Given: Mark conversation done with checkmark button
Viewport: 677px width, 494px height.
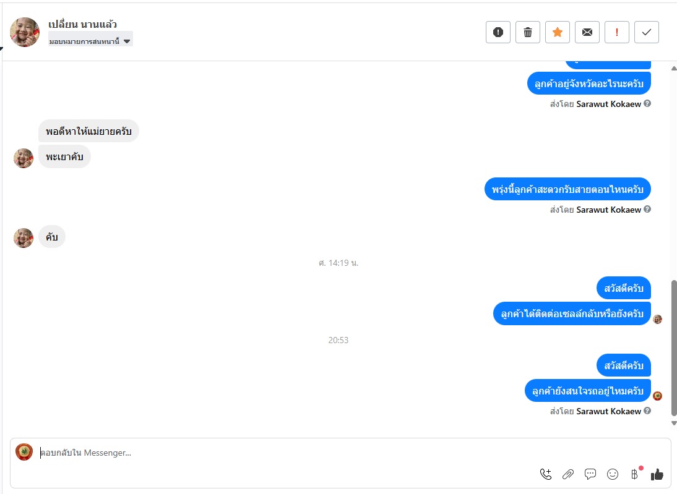Looking at the screenshot, I should coord(646,32).
